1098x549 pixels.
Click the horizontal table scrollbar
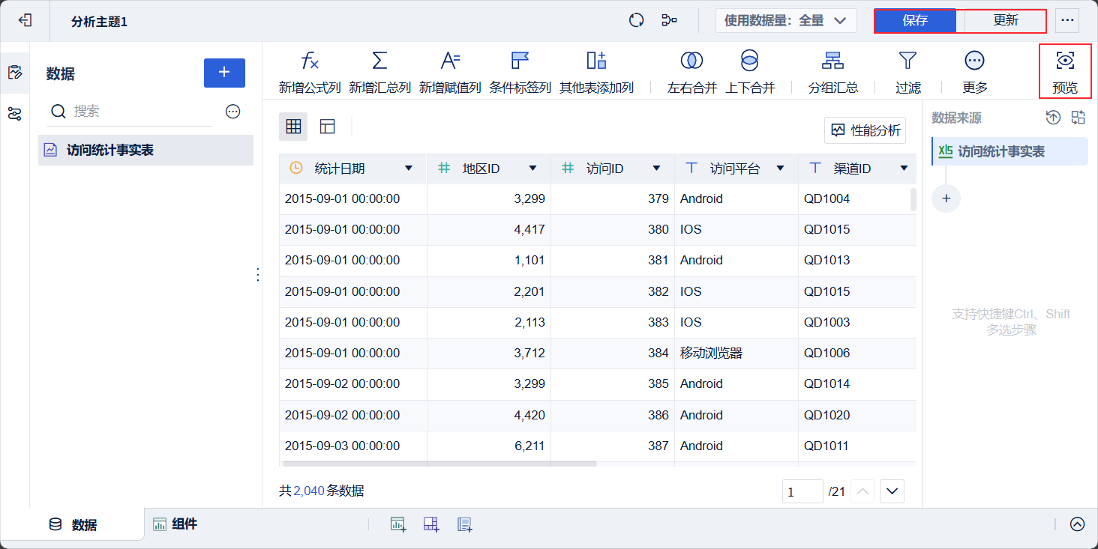(439, 464)
